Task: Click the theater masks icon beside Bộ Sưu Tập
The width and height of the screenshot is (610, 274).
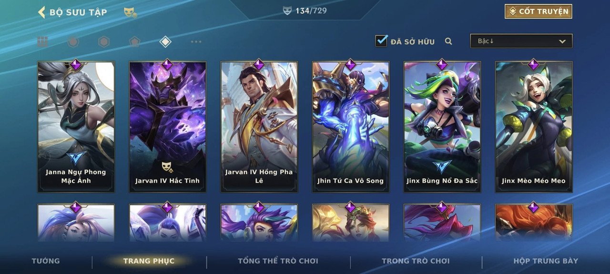Action: click(x=130, y=13)
